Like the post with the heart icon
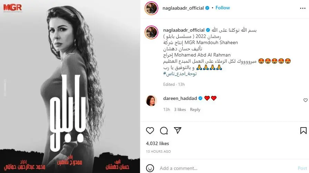Image resolution: width=309 pixels, height=173 pixels. 150,131
